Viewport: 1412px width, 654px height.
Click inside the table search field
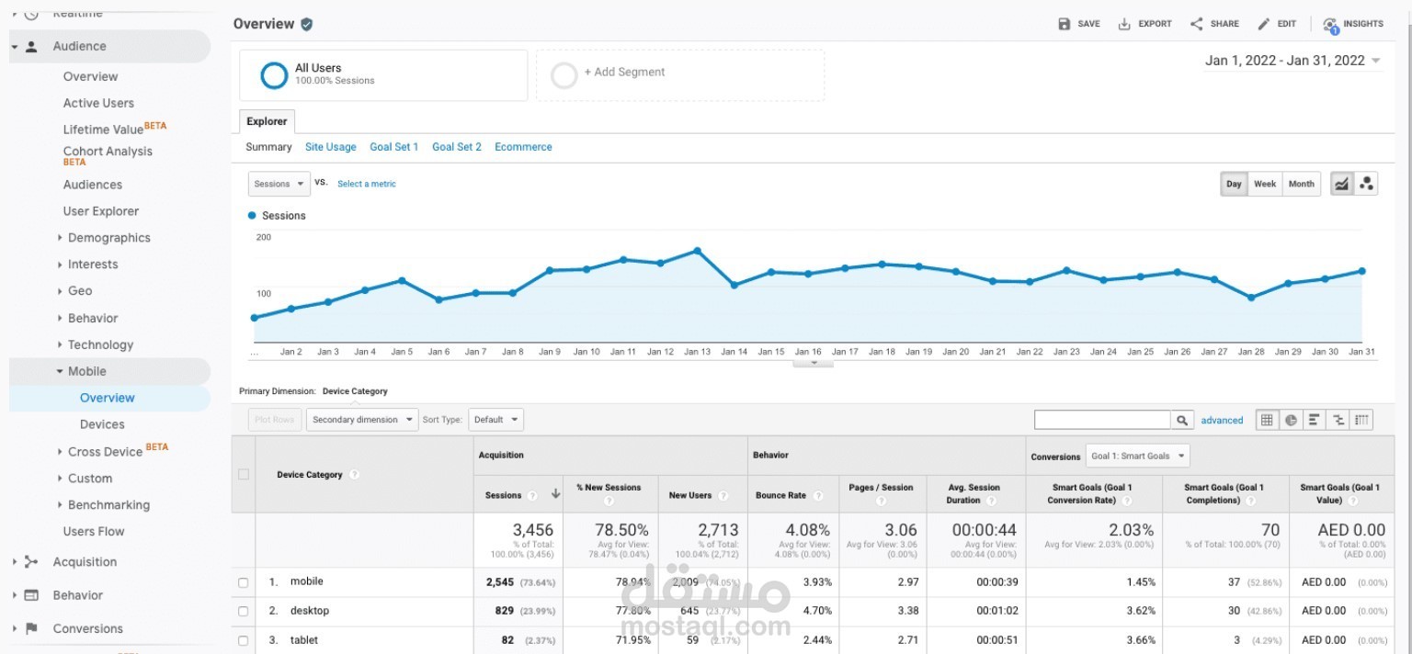1101,420
